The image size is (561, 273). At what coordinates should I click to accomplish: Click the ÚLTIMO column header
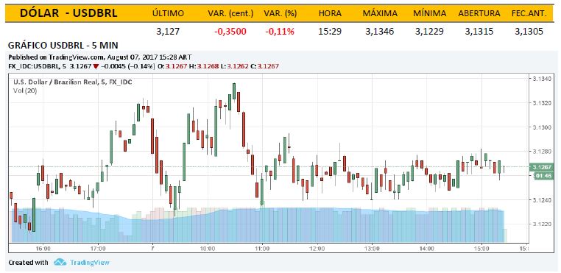coord(168,13)
